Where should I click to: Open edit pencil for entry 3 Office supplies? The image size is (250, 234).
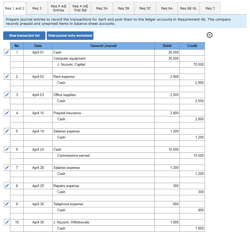tap(7, 95)
